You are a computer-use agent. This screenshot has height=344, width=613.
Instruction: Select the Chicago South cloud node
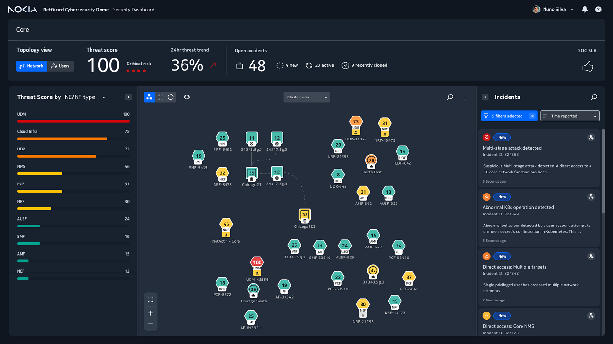click(x=254, y=290)
